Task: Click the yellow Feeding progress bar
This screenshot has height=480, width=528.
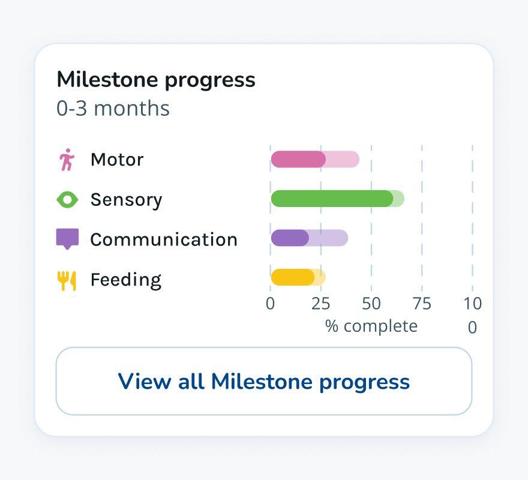Action: pyautogui.click(x=292, y=277)
